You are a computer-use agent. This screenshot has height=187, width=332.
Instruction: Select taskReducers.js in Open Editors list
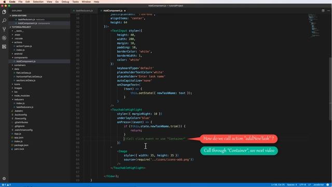pyautogui.click(x=39, y=20)
